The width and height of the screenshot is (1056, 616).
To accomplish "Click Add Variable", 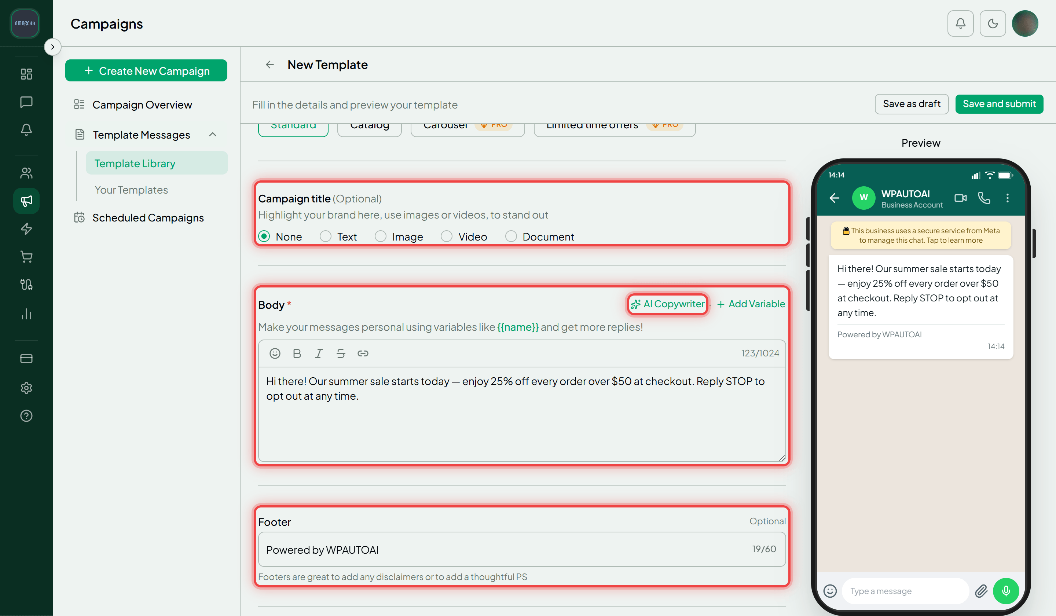I will [751, 304].
